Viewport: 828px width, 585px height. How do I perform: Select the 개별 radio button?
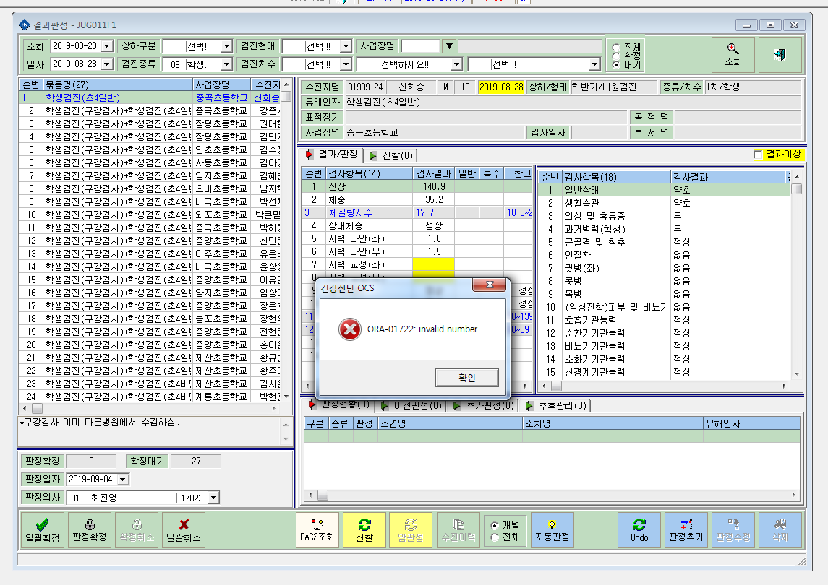click(494, 525)
